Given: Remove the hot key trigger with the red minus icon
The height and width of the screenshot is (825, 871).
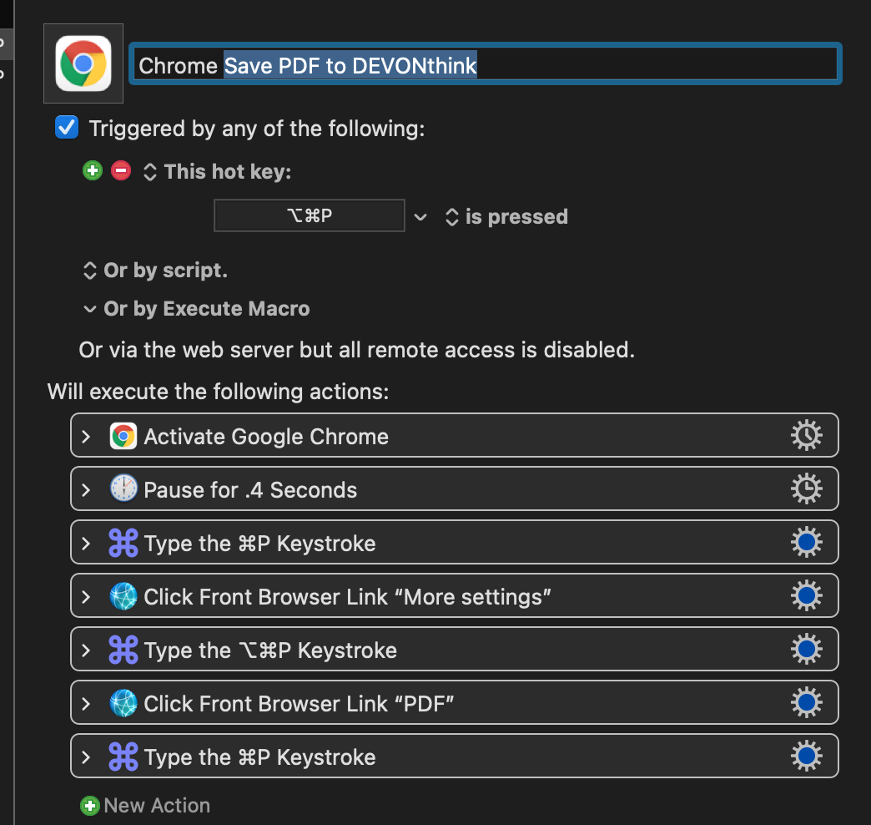Looking at the screenshot, I should 120,170.
